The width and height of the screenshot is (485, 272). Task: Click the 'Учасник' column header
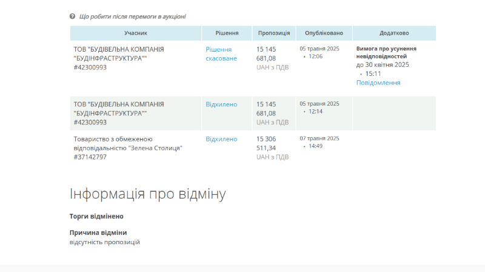tap(136, 33)
